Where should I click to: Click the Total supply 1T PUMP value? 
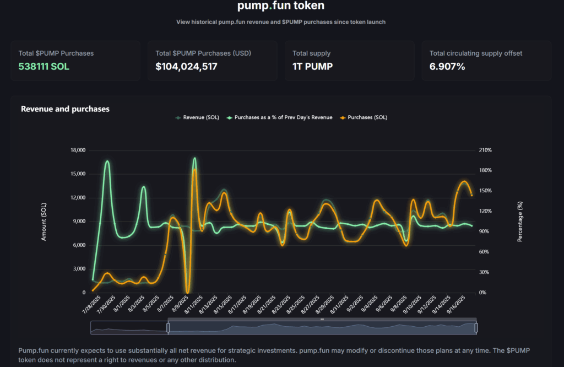313,67
